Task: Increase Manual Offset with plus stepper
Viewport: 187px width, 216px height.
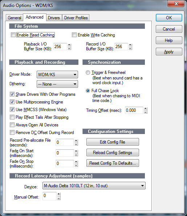Action: click(x=59, y=194)
